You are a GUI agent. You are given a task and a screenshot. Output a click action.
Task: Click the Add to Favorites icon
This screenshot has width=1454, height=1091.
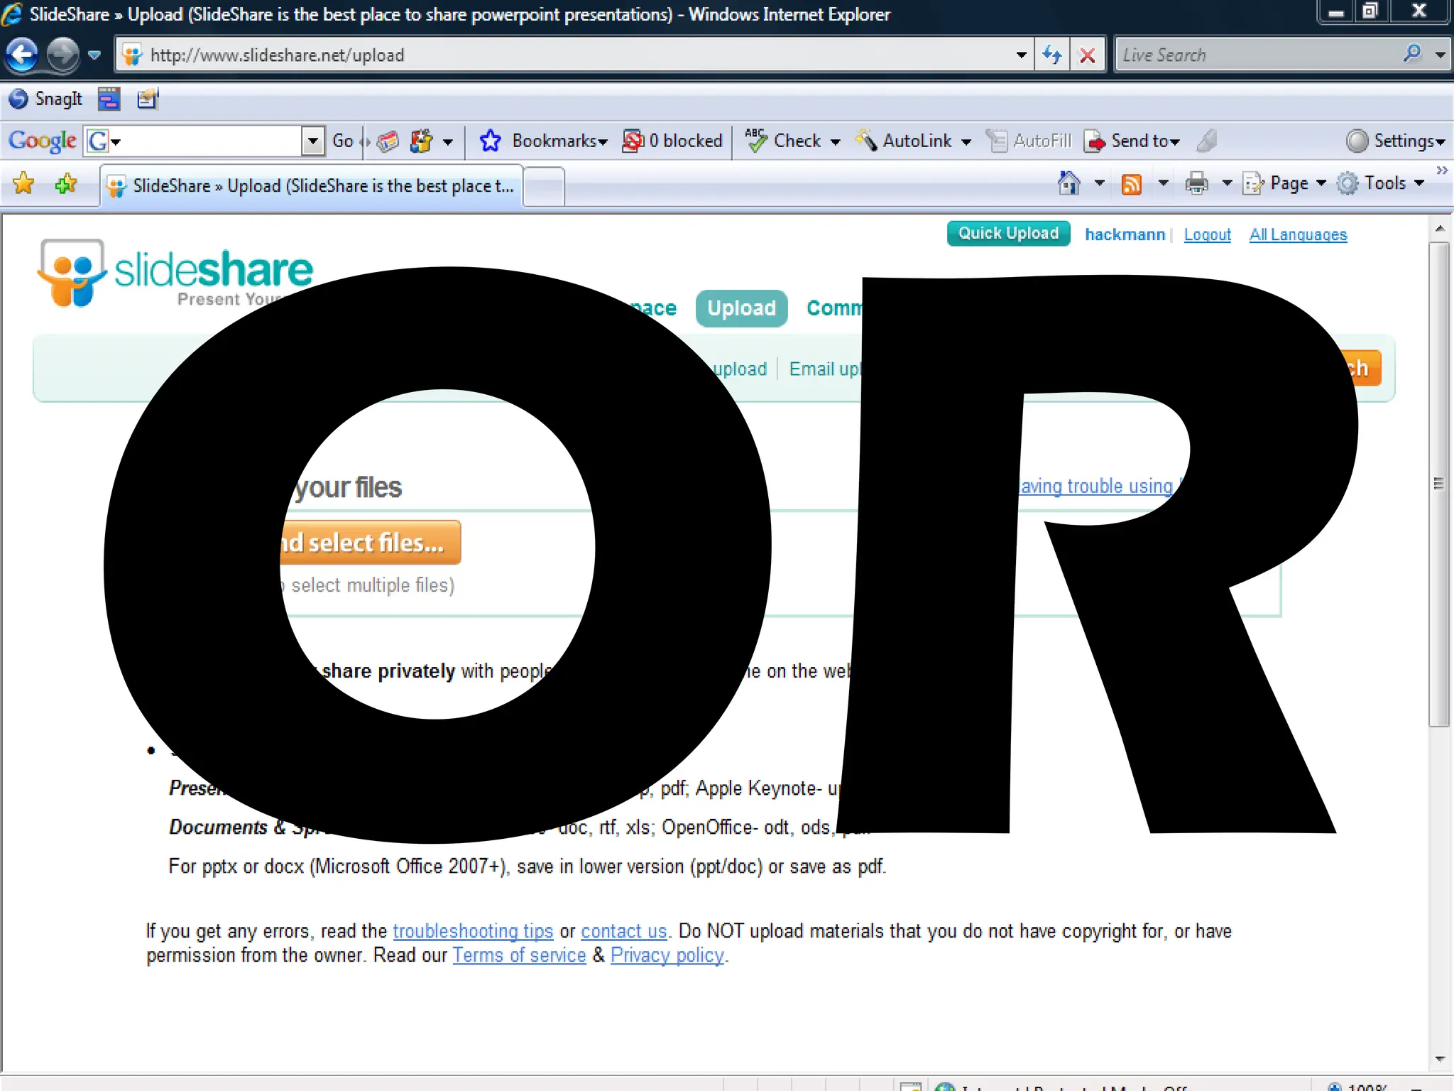click(x=66, y=184)
